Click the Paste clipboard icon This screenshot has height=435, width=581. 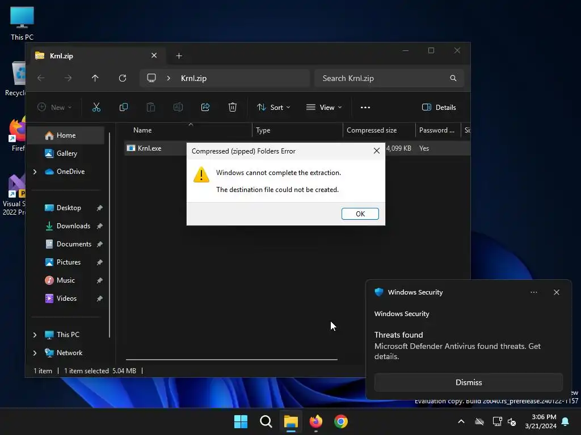[151, 107]
